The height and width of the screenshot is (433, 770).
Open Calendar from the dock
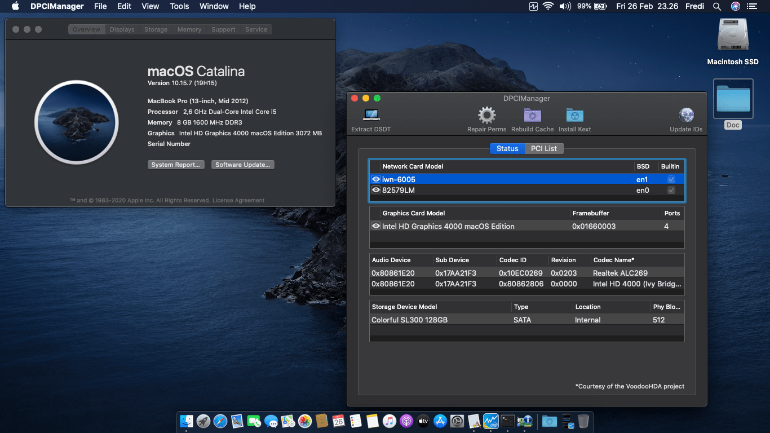[339, 421]
